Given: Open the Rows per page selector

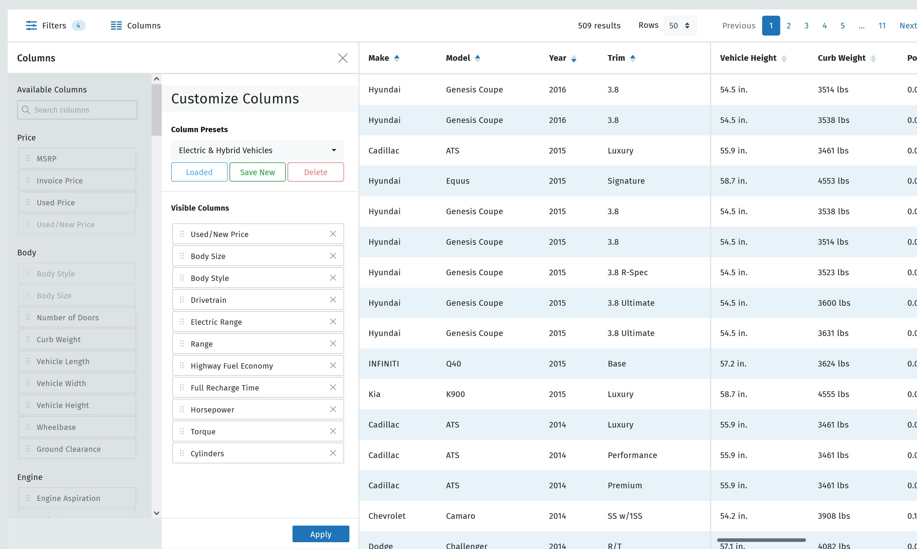Looking at the screenshot, I should point(680,25).
